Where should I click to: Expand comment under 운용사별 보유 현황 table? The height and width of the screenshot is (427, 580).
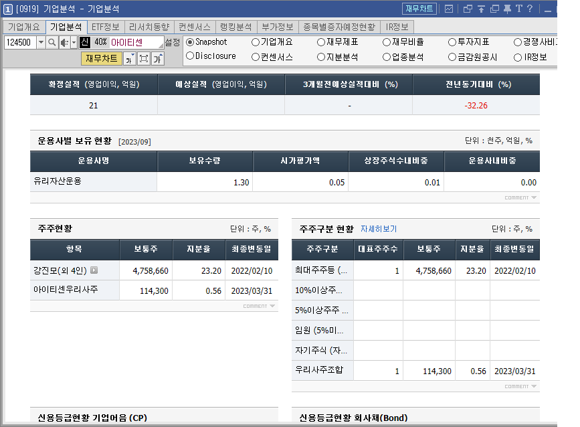tap(520, 197)
